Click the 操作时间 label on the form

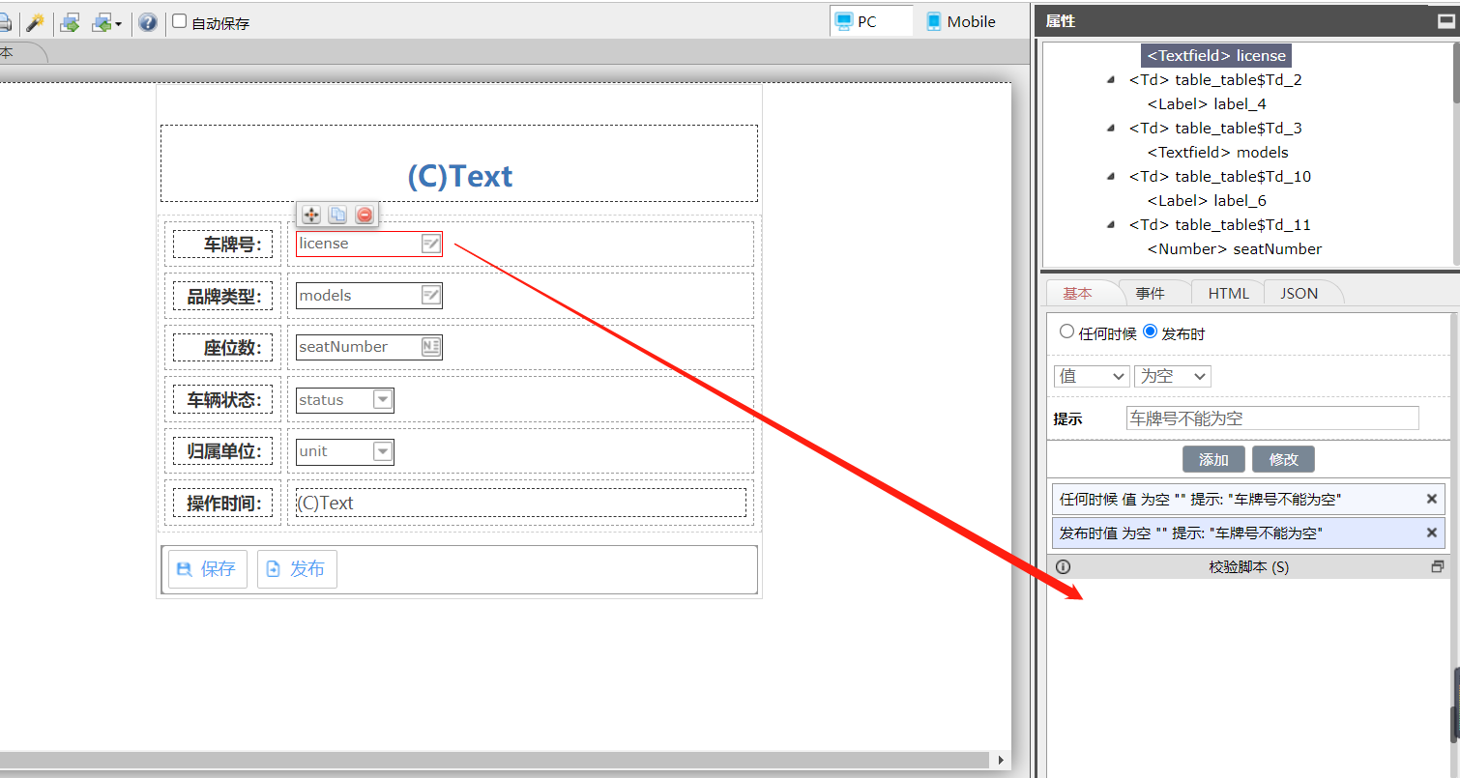[x=222, y=503]
